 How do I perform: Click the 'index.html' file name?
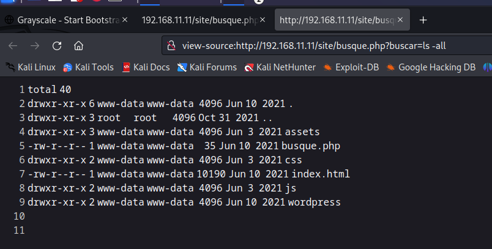click(x=321, y=174)
